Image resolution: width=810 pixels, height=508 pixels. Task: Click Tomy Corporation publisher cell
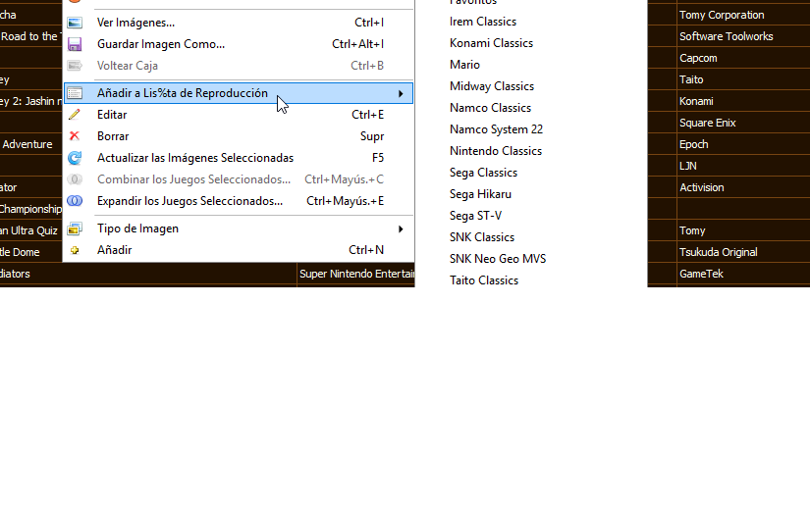[743, 15]
